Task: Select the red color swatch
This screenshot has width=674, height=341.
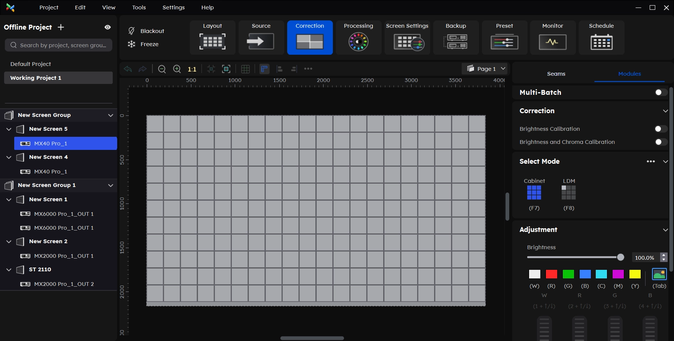Action: click(x=551, y=274)
